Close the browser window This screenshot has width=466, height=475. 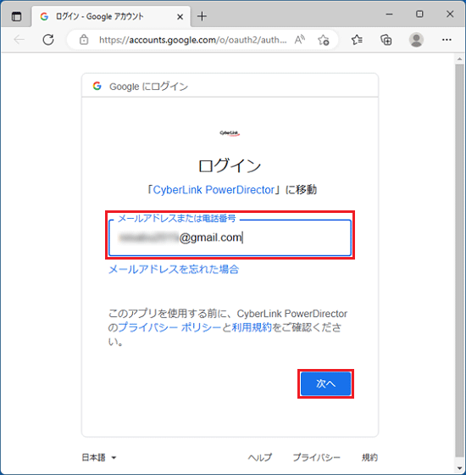(450, 14)
